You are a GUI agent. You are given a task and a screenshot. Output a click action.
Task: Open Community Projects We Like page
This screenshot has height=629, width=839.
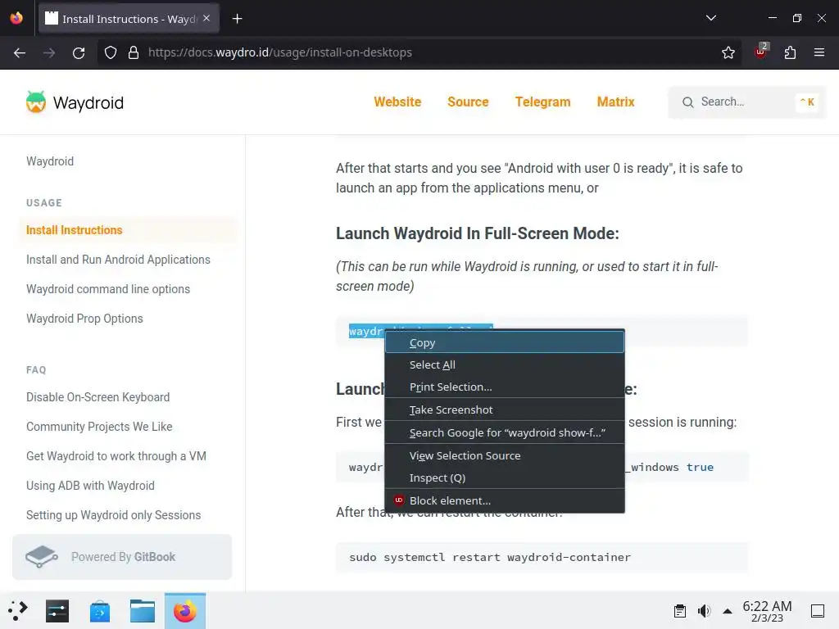99,426
